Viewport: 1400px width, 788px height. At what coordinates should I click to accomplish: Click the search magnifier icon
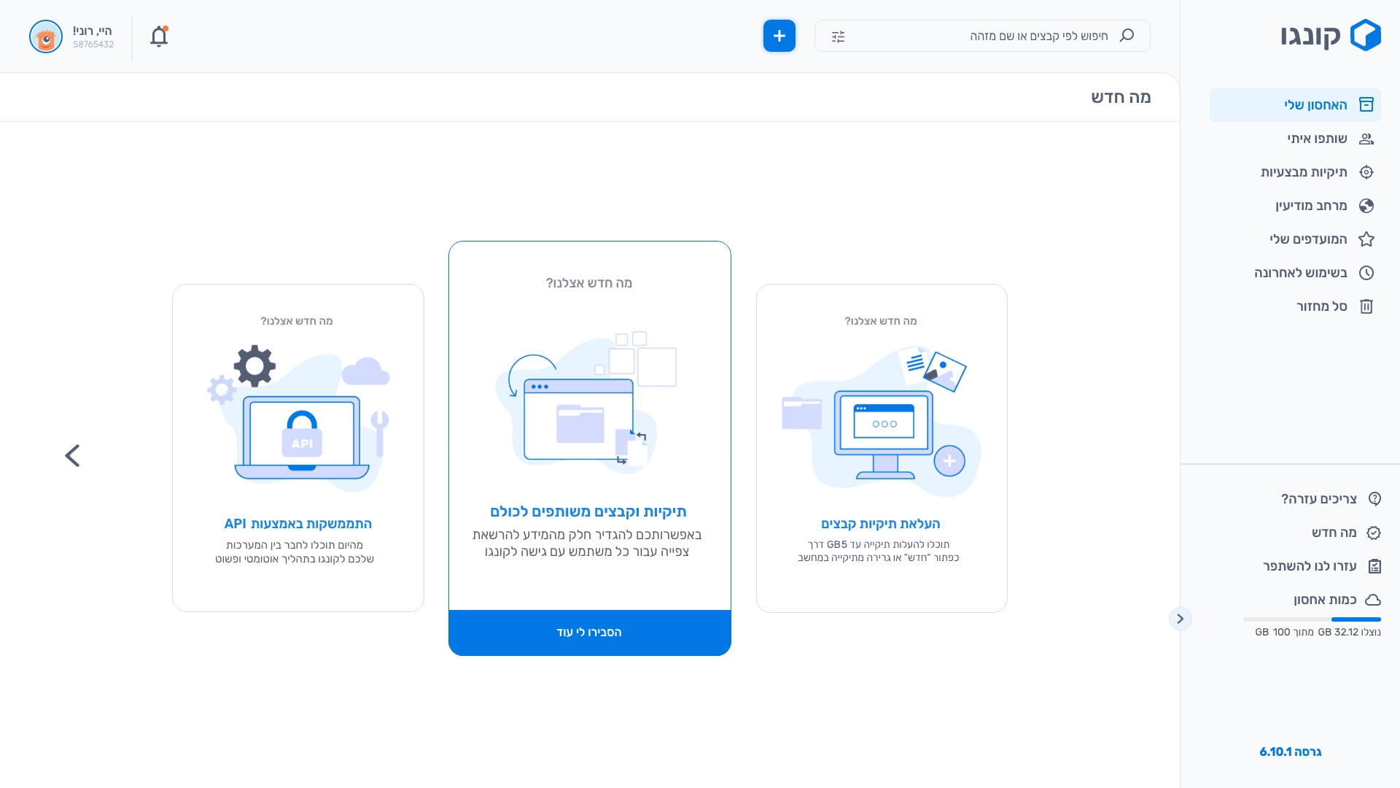tap(1127, 36)
